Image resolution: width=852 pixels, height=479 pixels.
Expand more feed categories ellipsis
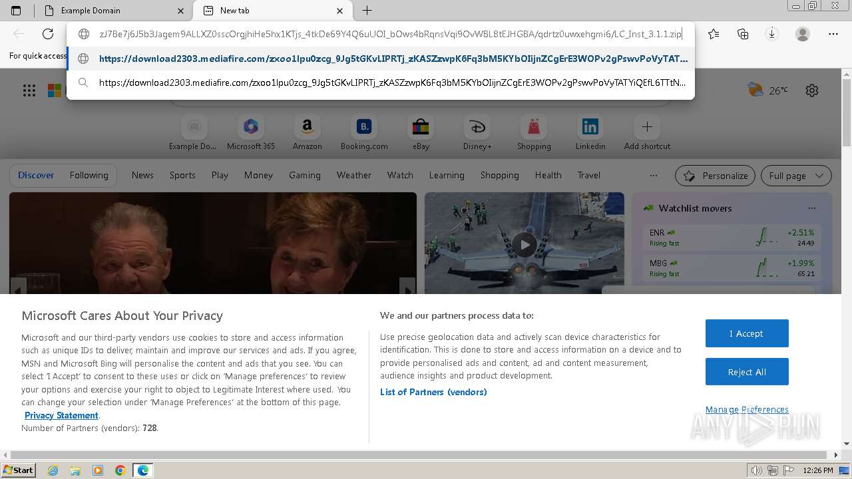[x=654, y=176]
